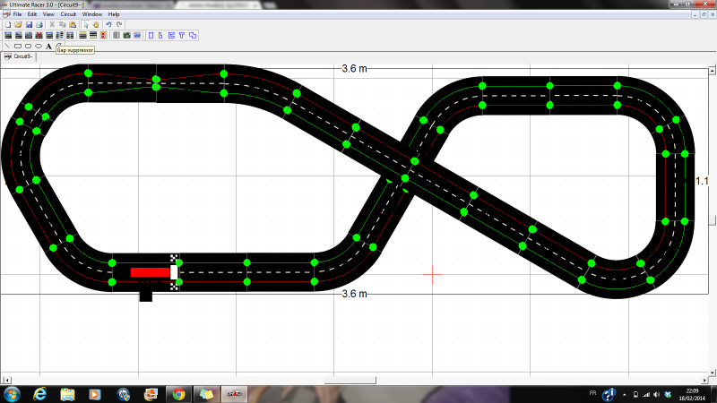Viewport: 717px width, 403px height.
Task: Open Google Chrome from the taskbar
Action: tap(177, 393)
